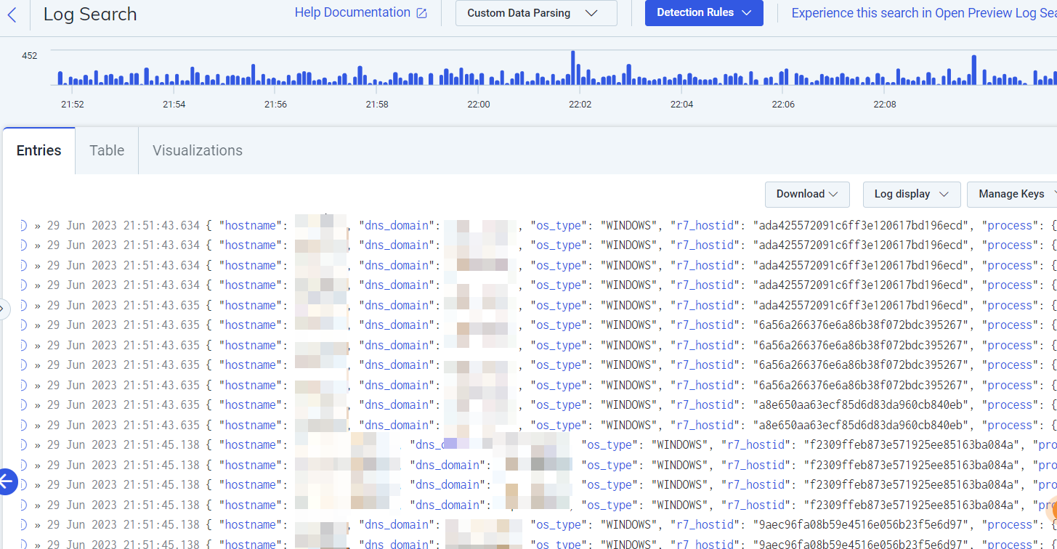Switch to the Table tab
1057x549 pixels.
click(107, 151)
